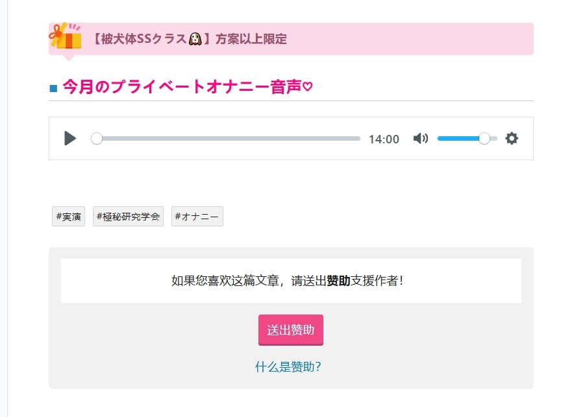
Task: Click the dog emoji in the pink banner
Action: [195, 39]
